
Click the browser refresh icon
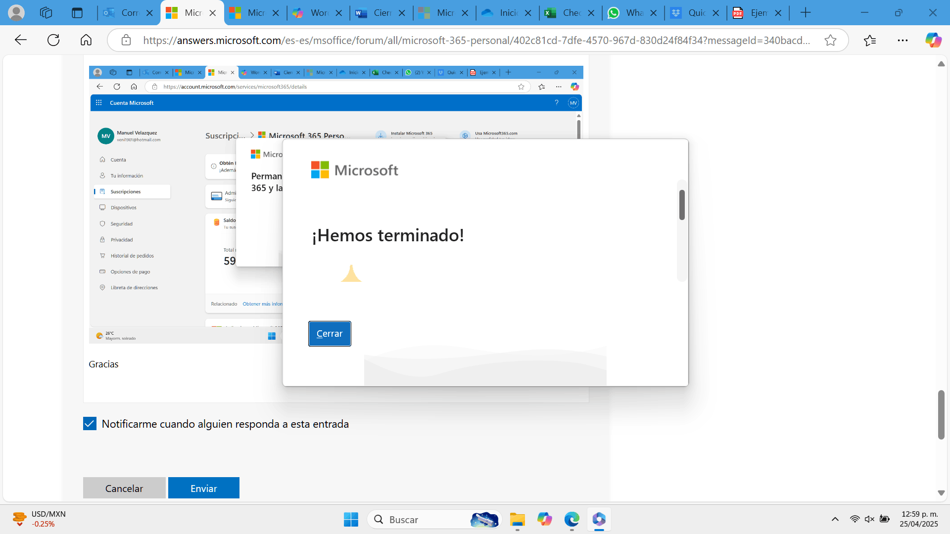pos(53,40)
